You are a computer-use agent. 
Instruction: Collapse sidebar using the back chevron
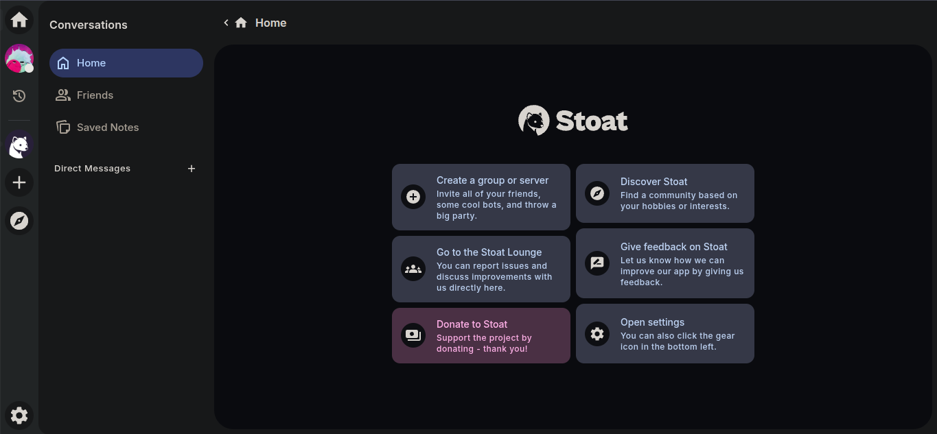click(226, 23)
